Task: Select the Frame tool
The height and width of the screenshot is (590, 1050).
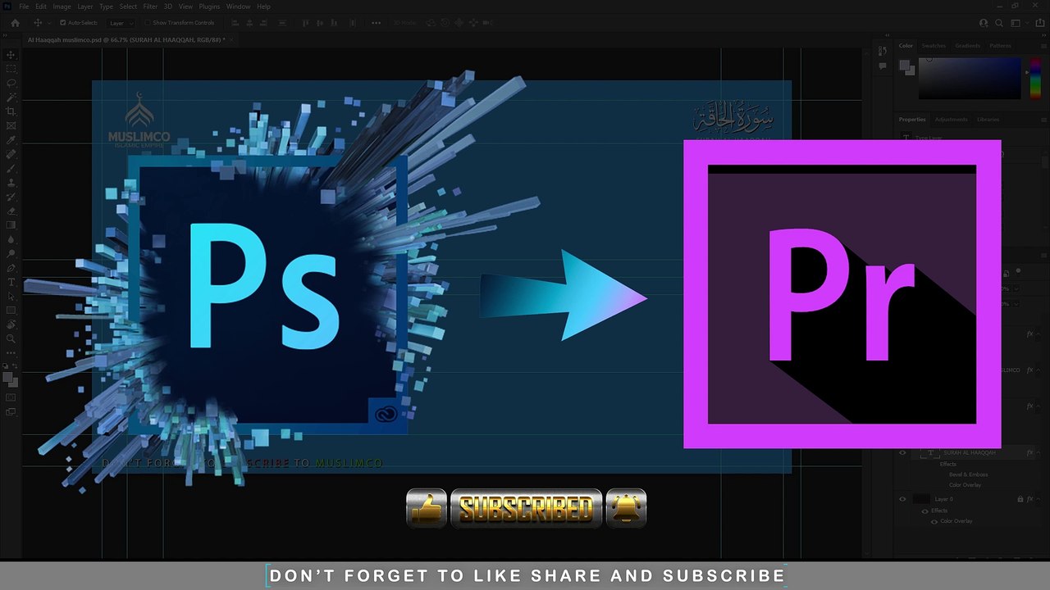Action: (11, 125)
